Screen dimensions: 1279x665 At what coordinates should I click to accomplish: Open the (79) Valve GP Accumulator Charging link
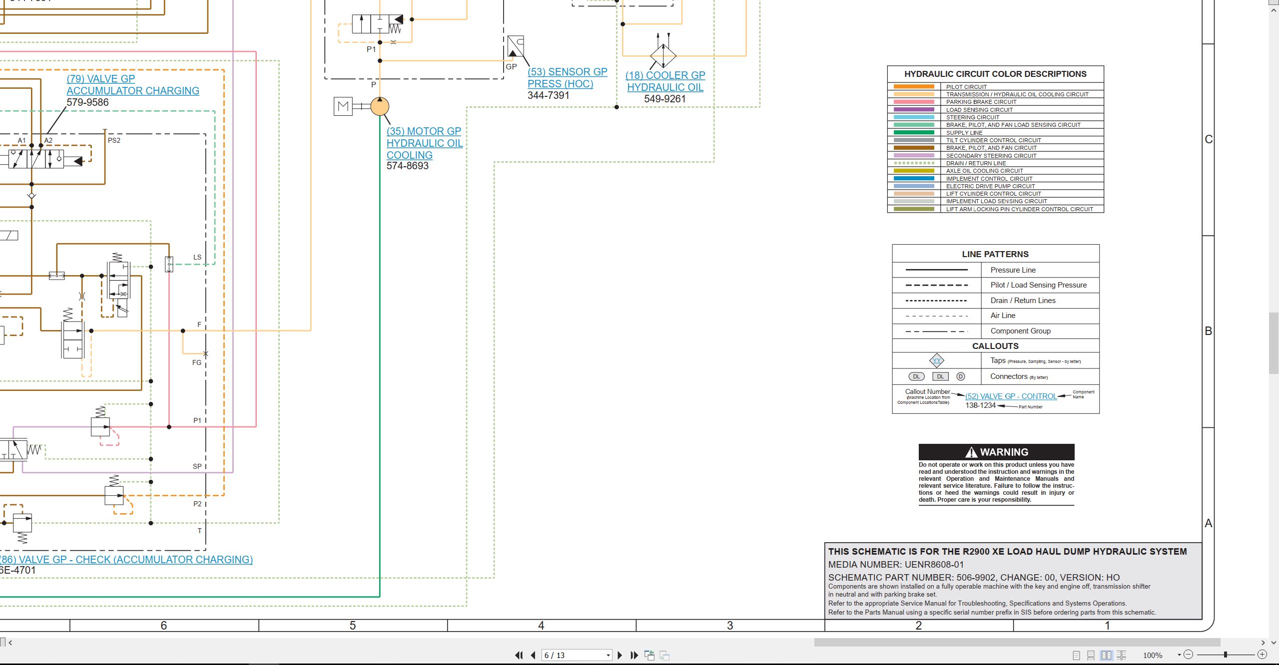point(133,85)
